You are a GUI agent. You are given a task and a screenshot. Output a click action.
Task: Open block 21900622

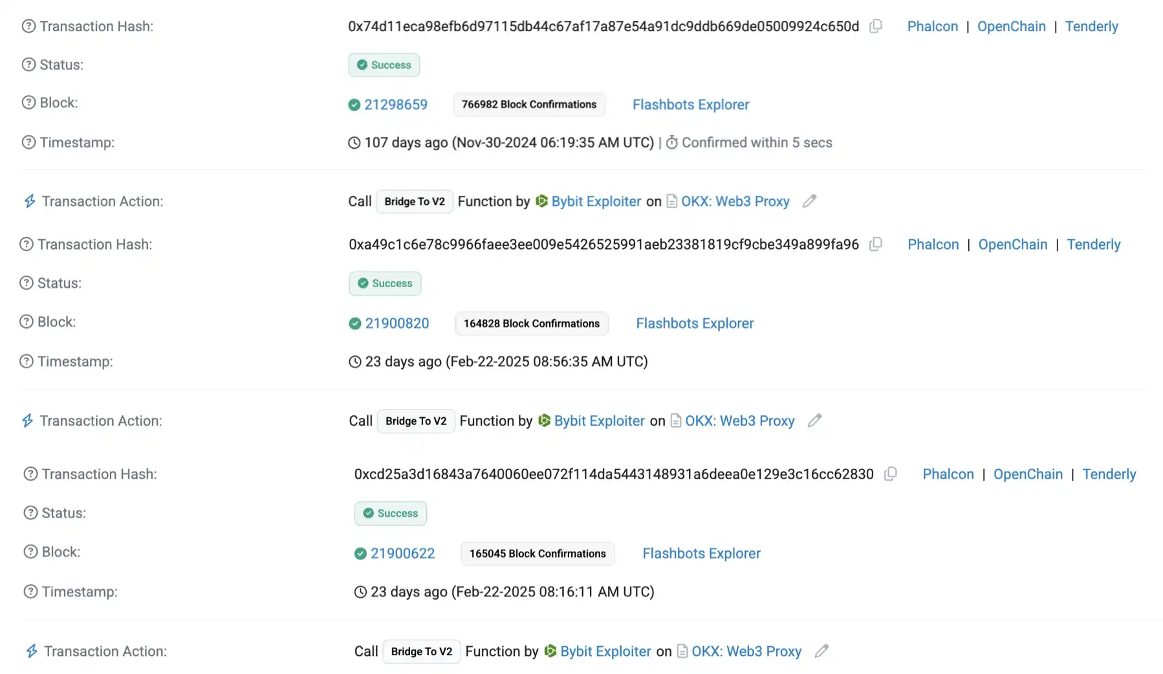point(402,554)
